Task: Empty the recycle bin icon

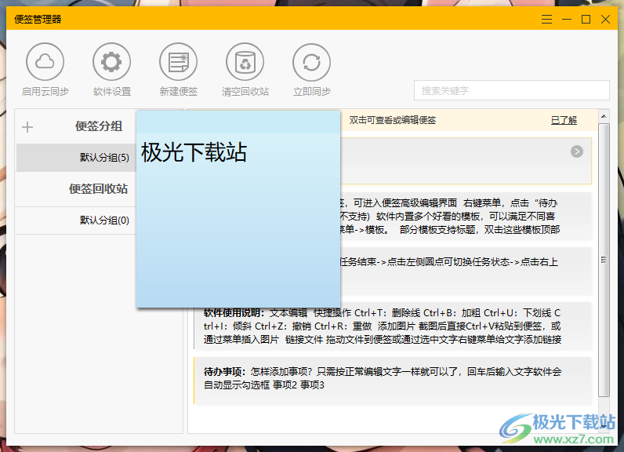Action: coord(245,62)
